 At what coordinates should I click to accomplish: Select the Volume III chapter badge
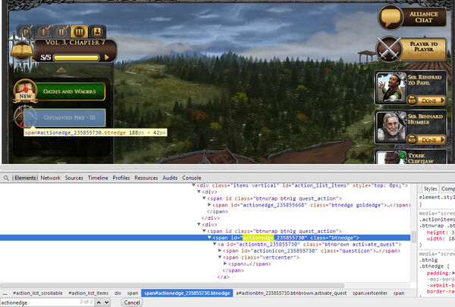(x=79, y=32)
